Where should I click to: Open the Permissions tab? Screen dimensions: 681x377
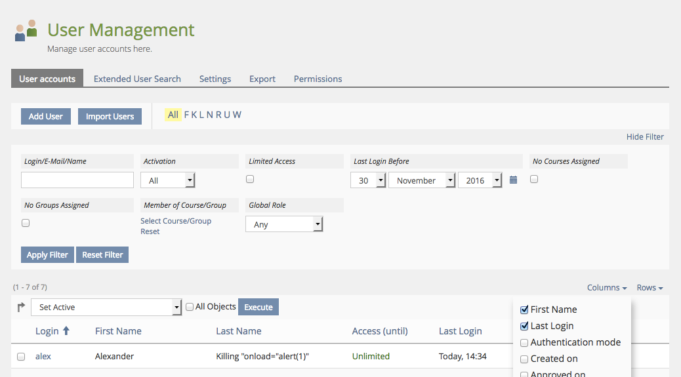318,79
